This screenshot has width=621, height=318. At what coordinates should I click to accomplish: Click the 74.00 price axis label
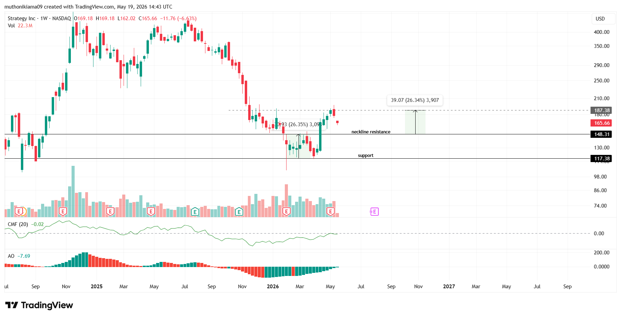600,206
